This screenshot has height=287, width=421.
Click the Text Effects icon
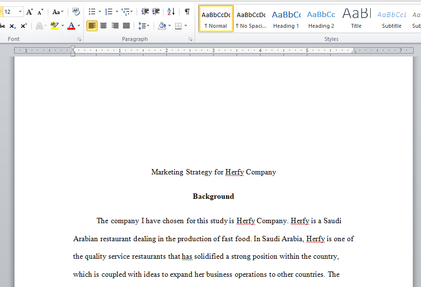tap(40, 26)
